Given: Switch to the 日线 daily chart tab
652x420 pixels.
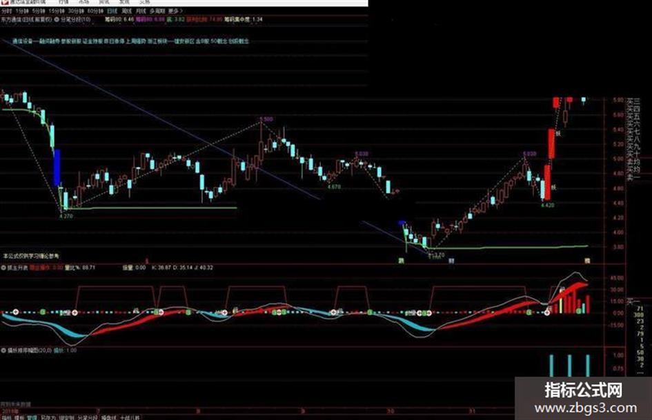Looking at the screenshot, I should pyautogui.click(x=112, y=11).
